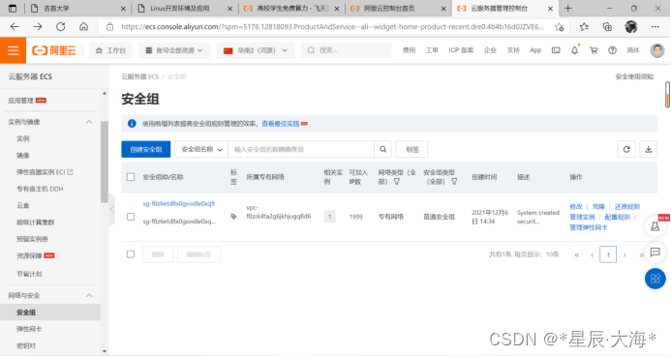Open the browser profile avatar
The image size is (671, 357).
[x=630, y=27]
